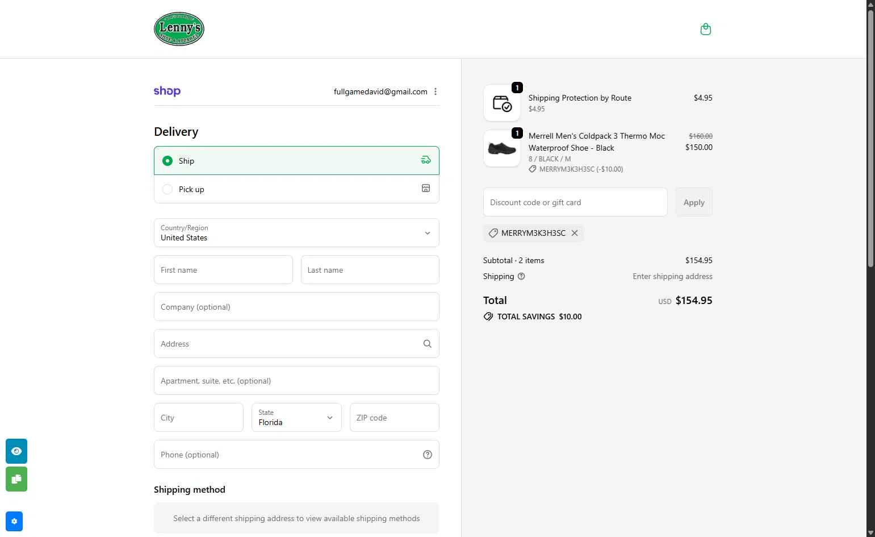Click the Shipping Protection by Route thumbnail
The image size is (875, 537).
tap(502, 103)
